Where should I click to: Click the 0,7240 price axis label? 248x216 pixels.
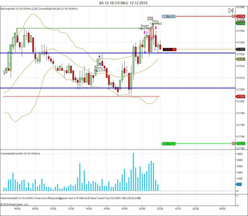[x=240, y=7]
